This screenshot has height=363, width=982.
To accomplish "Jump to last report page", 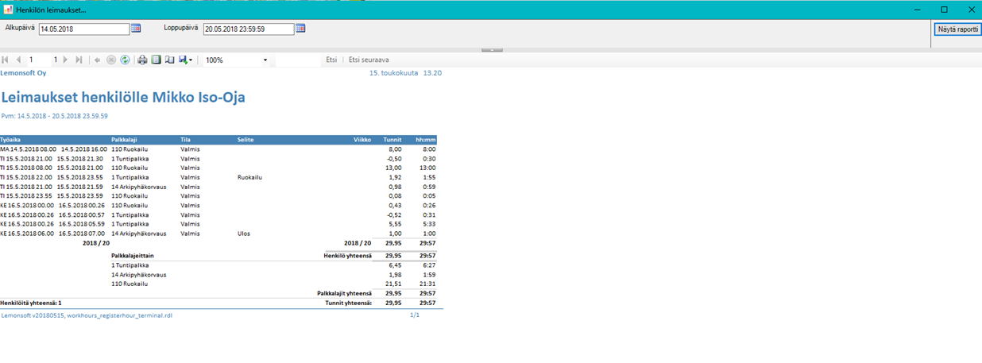I will (x=79, y=60).
